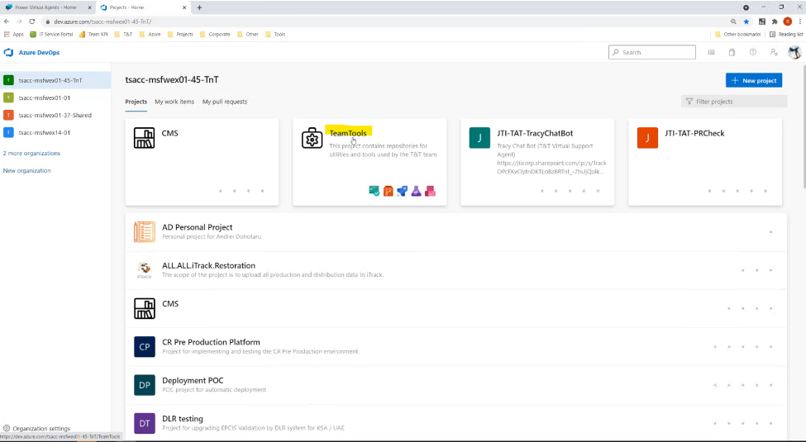
Task: Open Repos icon on TeamTools card
Action: pyautogui.click(x=388, y=191)
